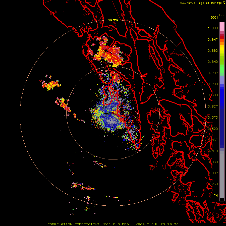Image resolution: width=226 pixels, height=226 pixels.
Task: Click the 0.413 scale value
Action: pyautogui.click(x=213, y=151)
